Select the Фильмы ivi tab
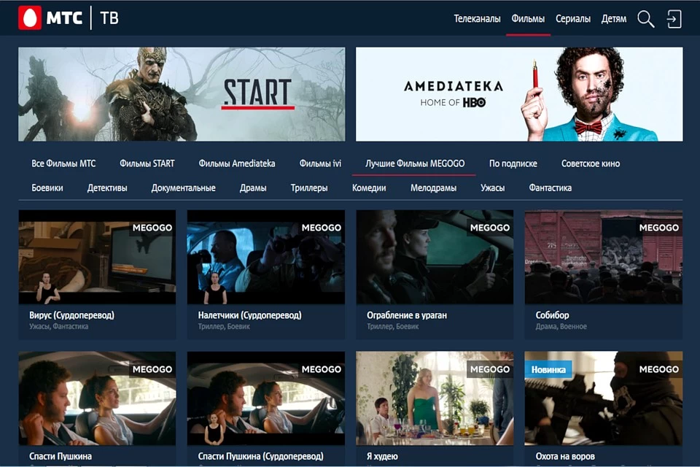The height and width of the screenshot is (467, 700). click(320, 163)
